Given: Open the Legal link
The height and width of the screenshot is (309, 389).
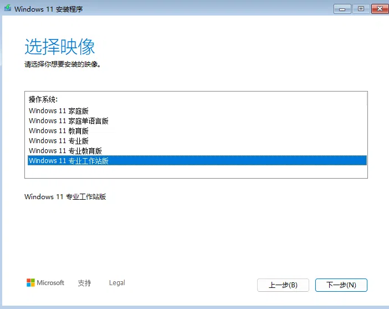Looking at the screenshot, I should click(x=117, y=283).
